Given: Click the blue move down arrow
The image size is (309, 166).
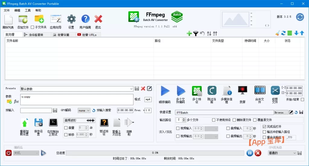Looking at the screenshot, I should click(296, 33).
